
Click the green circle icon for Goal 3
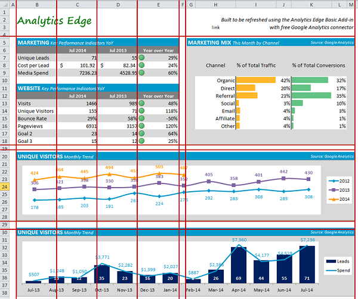142,141
